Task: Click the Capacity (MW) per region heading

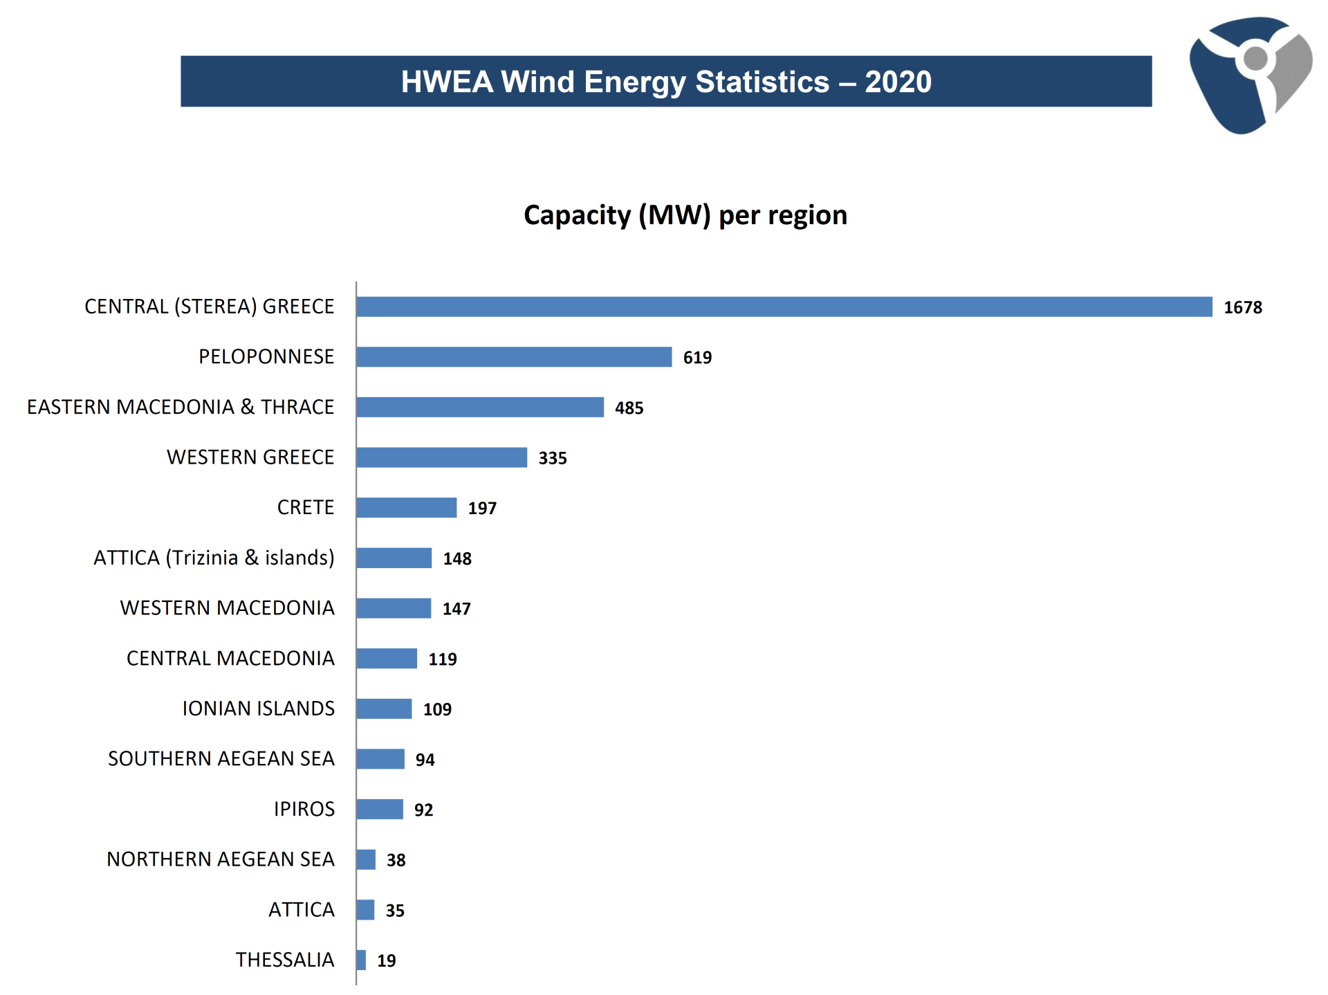Action: tap(685, 215)
